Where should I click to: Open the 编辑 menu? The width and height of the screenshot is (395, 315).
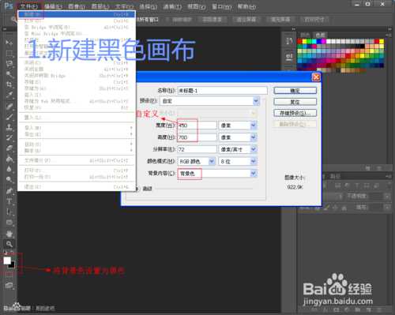click(53, 6)
